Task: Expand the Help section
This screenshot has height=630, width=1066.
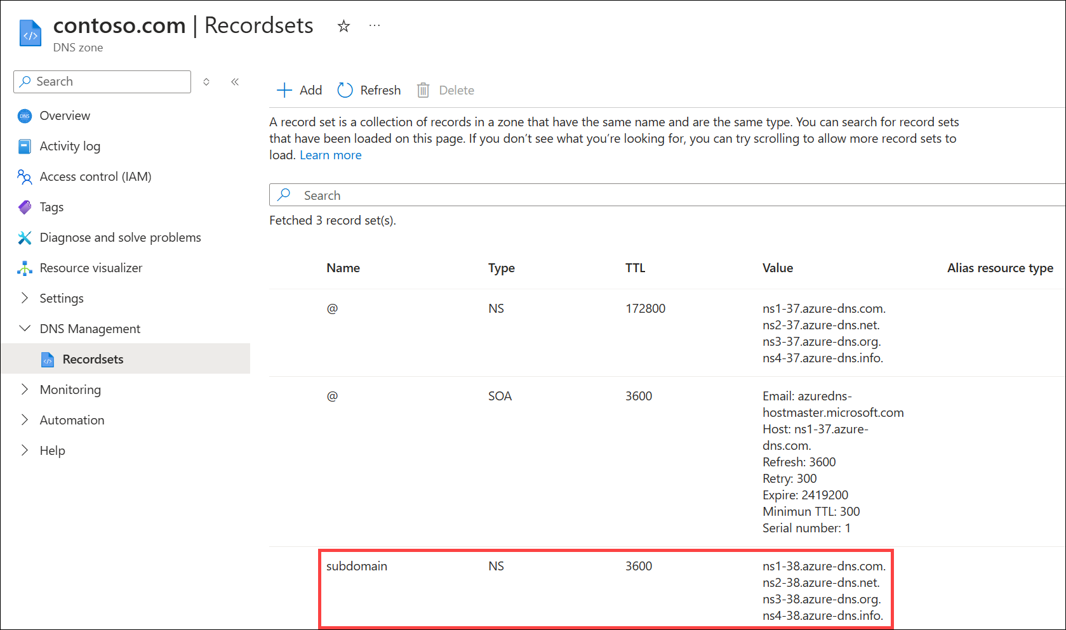Action: click(x=25, y=450)
